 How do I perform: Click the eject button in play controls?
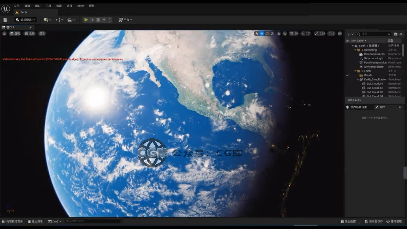coord(104,20)
